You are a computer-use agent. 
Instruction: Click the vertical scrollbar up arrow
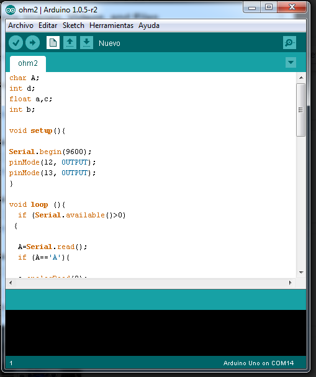[301, 78]
